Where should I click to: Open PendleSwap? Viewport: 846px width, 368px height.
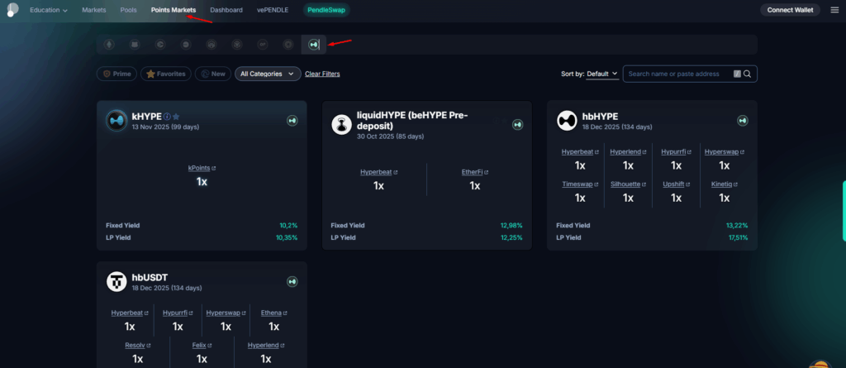(x=326, y=10)
